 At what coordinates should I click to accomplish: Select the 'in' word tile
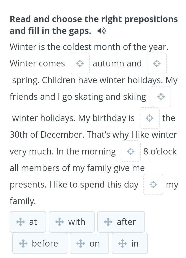click(x=130, y=243)
